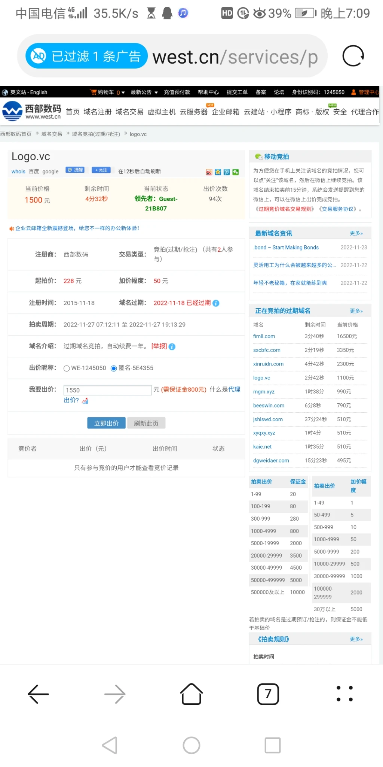Open xinruidn.com in auction list
Viewport: 383px width, 767px height.
point(268,364)
